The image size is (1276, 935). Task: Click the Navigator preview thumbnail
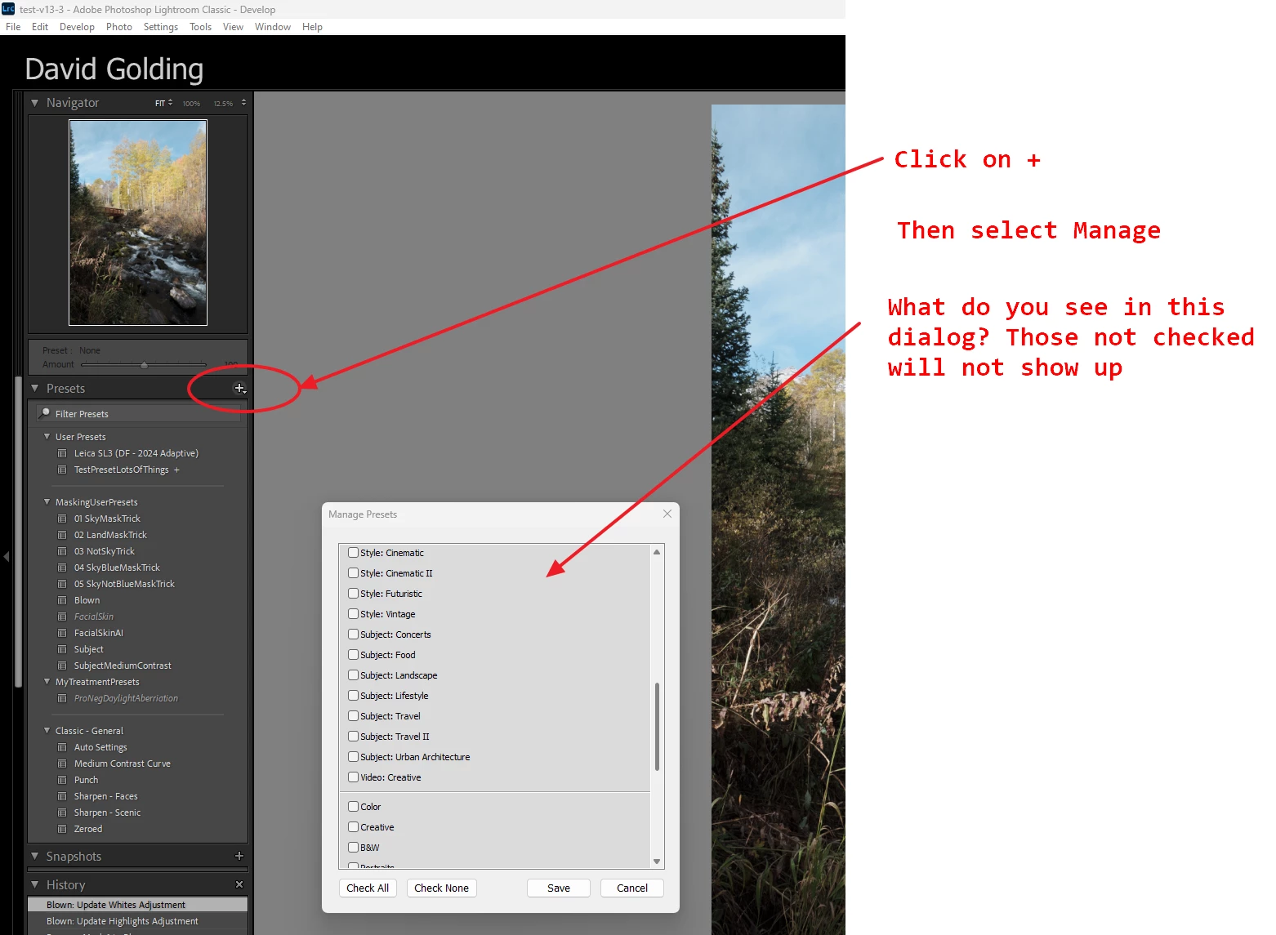(138, 222)
